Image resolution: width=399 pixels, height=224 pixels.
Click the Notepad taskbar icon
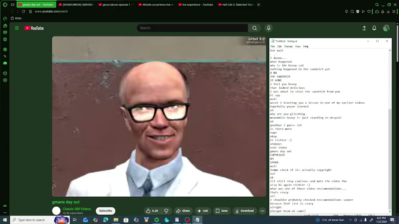pyautogui.click(x=197, y=220)
